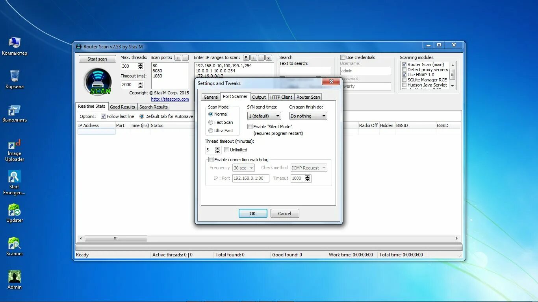Image resolution: width=538 pixels, height=302 pixels.
Task: Remove an IP range with the minus button
Action: (261, 58)
